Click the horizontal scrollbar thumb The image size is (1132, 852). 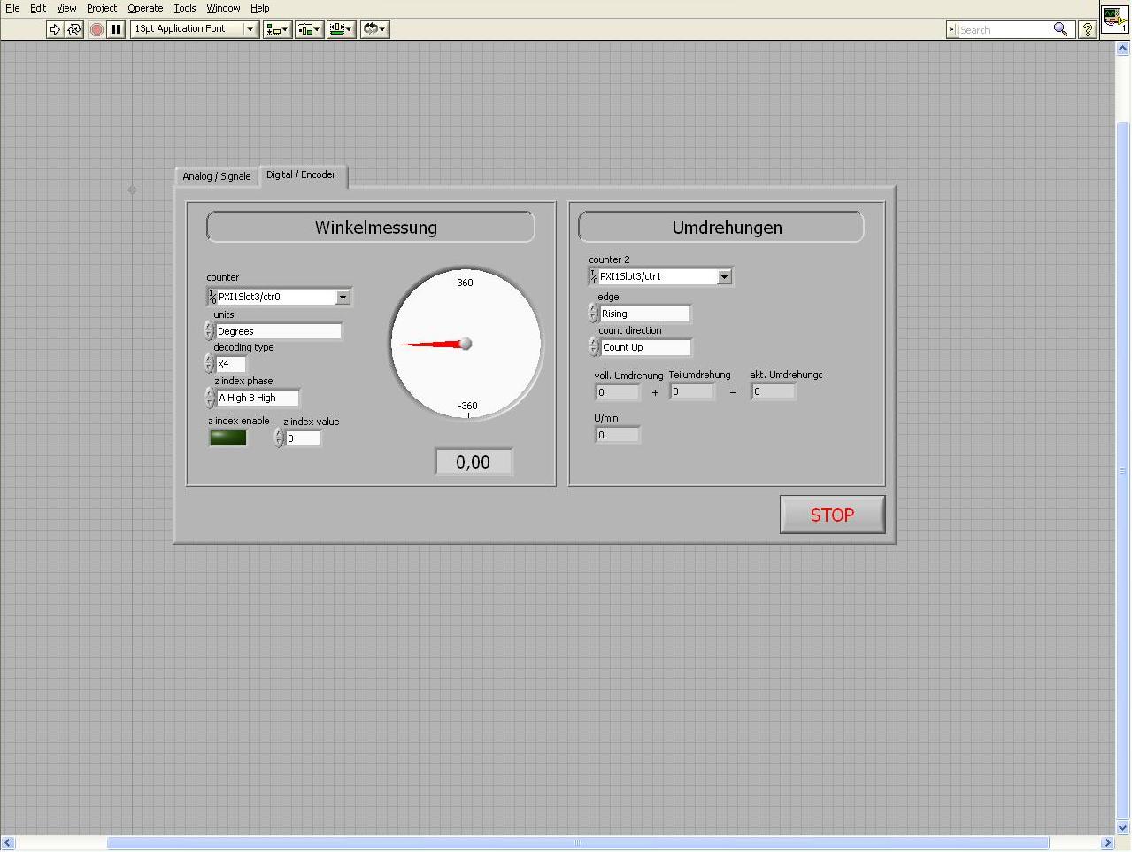click(x=578, y=842)
